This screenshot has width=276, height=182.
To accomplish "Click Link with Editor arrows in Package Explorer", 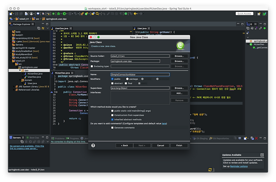I will pyautogui.click(x=43, y=28).
